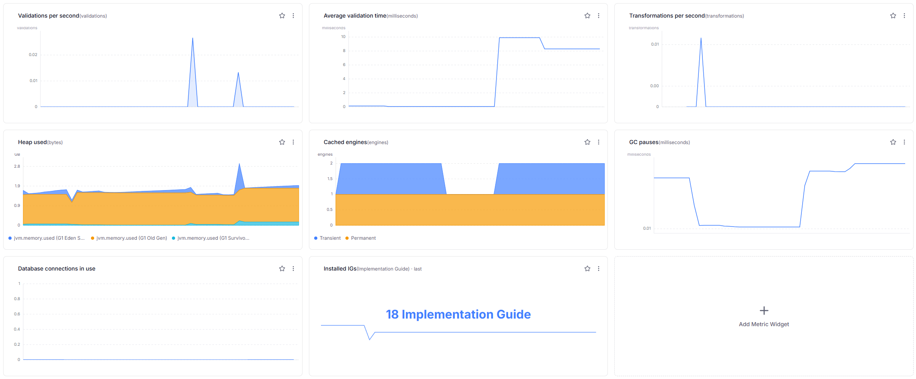The image size is (916, 379).
Task: Mark Heap used widget as favorite
Action: [282, 142]
